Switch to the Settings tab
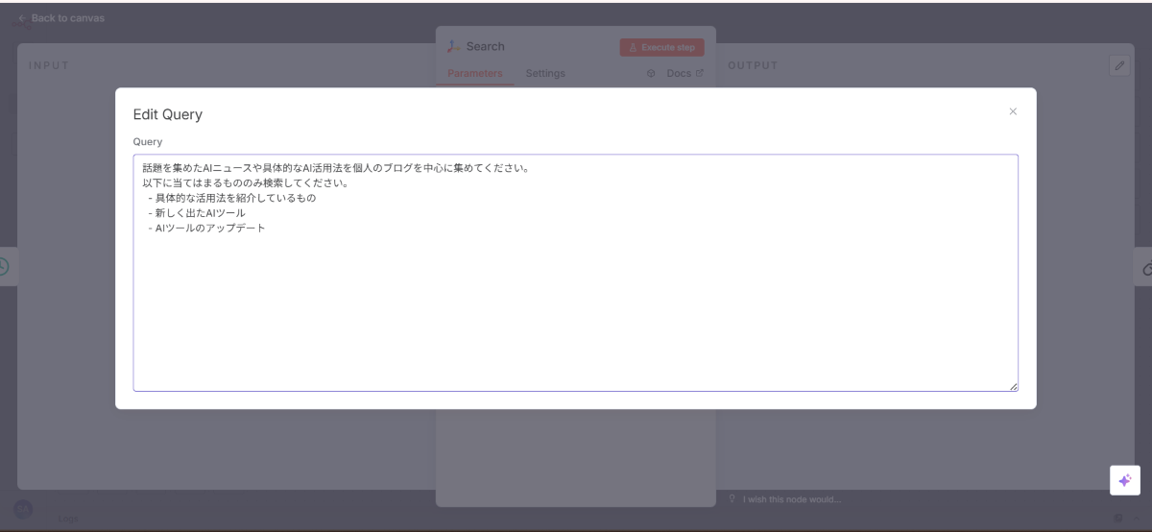Viewport: 1152px width, 532px height. point(545,73)
